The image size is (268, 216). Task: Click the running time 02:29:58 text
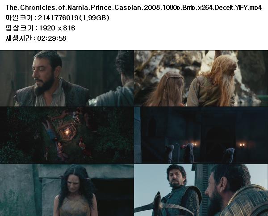[52, 38]
